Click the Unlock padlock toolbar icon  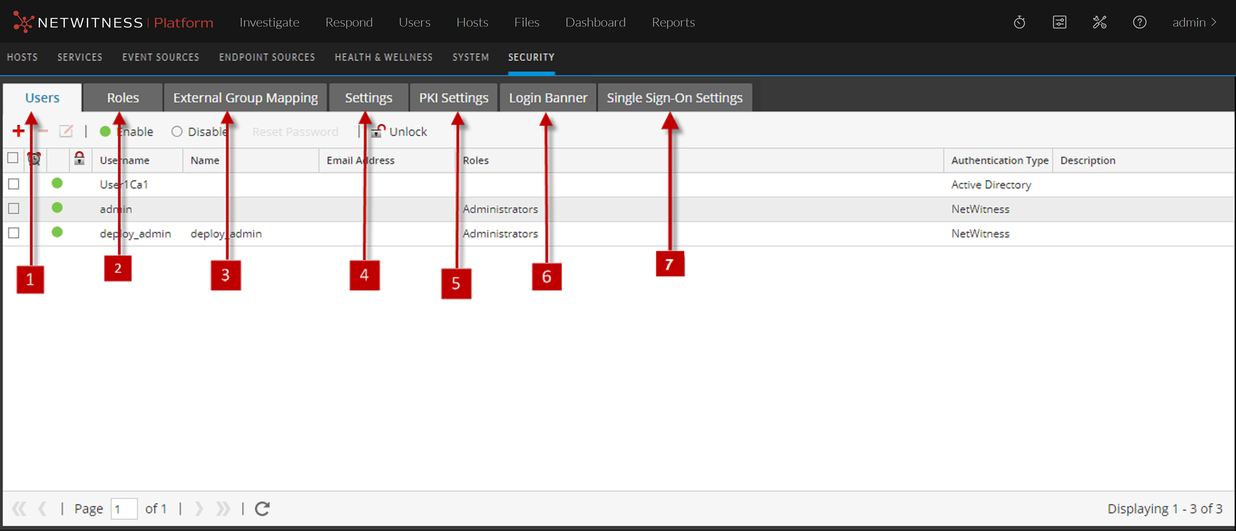click(378, 131)
